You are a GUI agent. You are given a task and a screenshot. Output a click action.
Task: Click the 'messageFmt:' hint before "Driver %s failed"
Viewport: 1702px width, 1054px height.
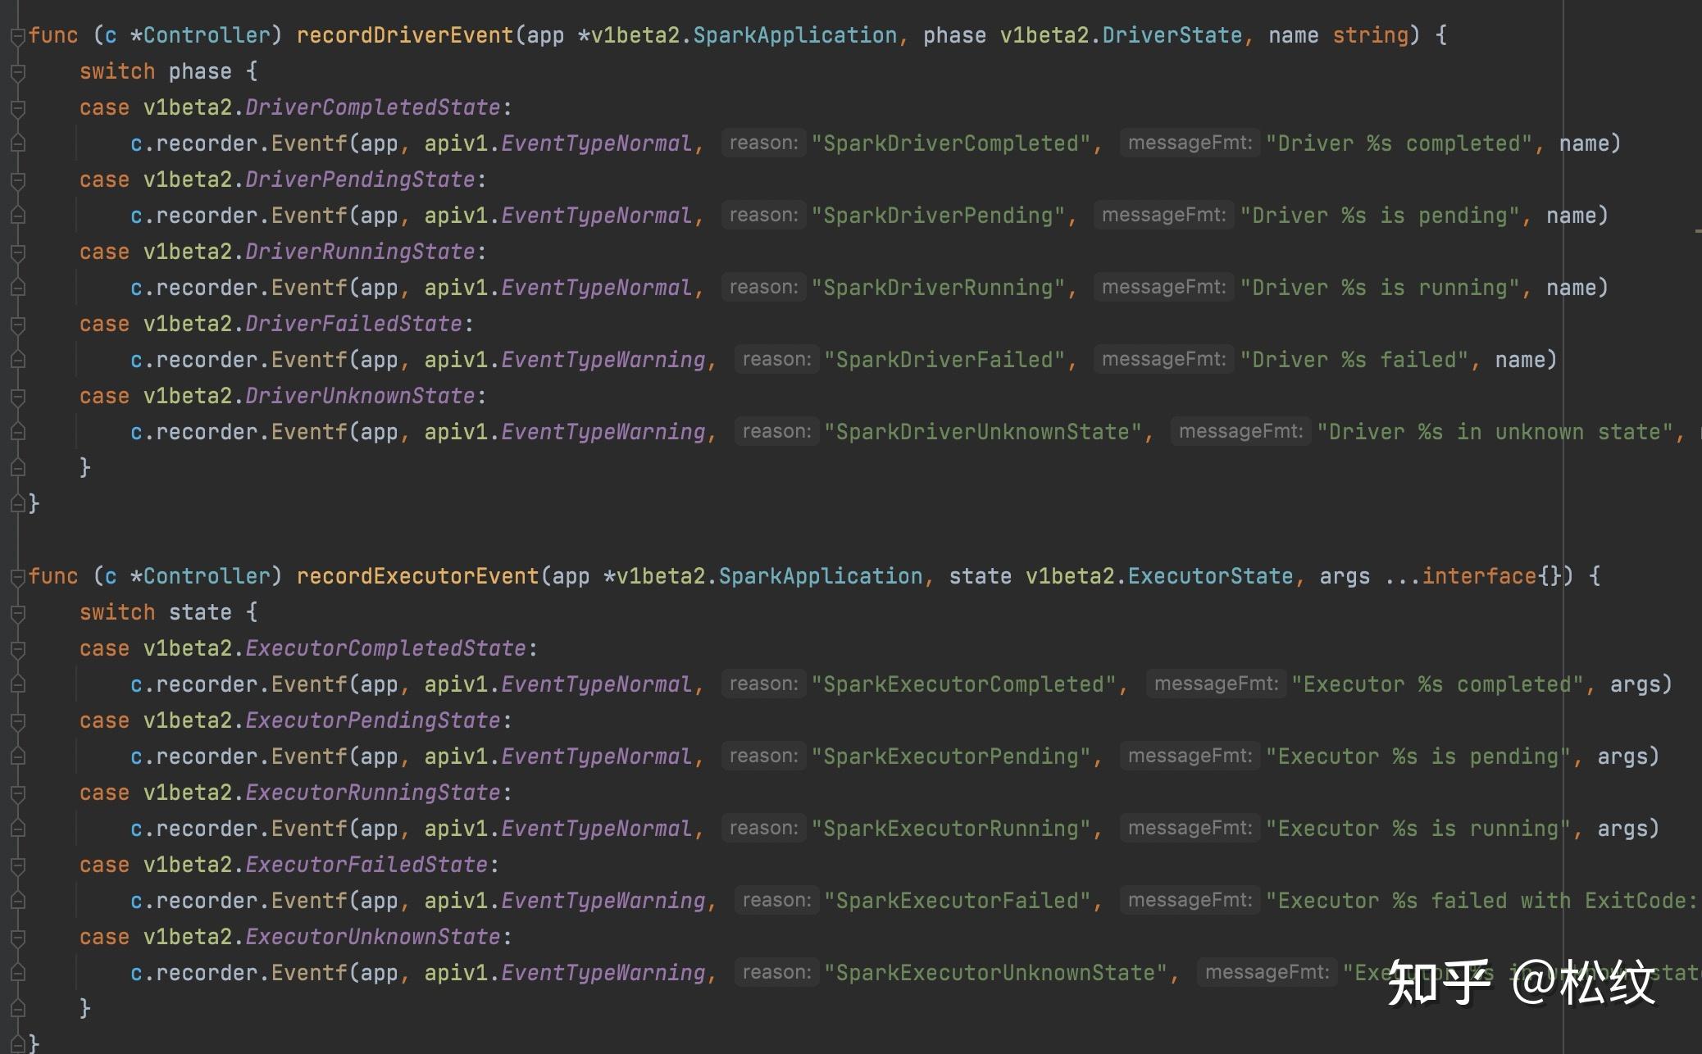1163,360
